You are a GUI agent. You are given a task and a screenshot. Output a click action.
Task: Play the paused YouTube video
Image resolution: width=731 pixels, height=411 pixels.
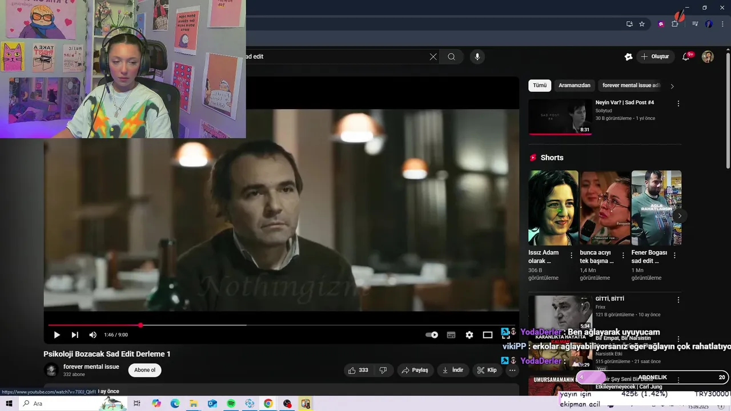coord(57,335)
